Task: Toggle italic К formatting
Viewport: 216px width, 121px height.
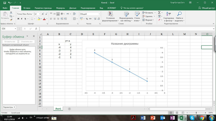Action: pyautogui.click(x=22, y=19)
